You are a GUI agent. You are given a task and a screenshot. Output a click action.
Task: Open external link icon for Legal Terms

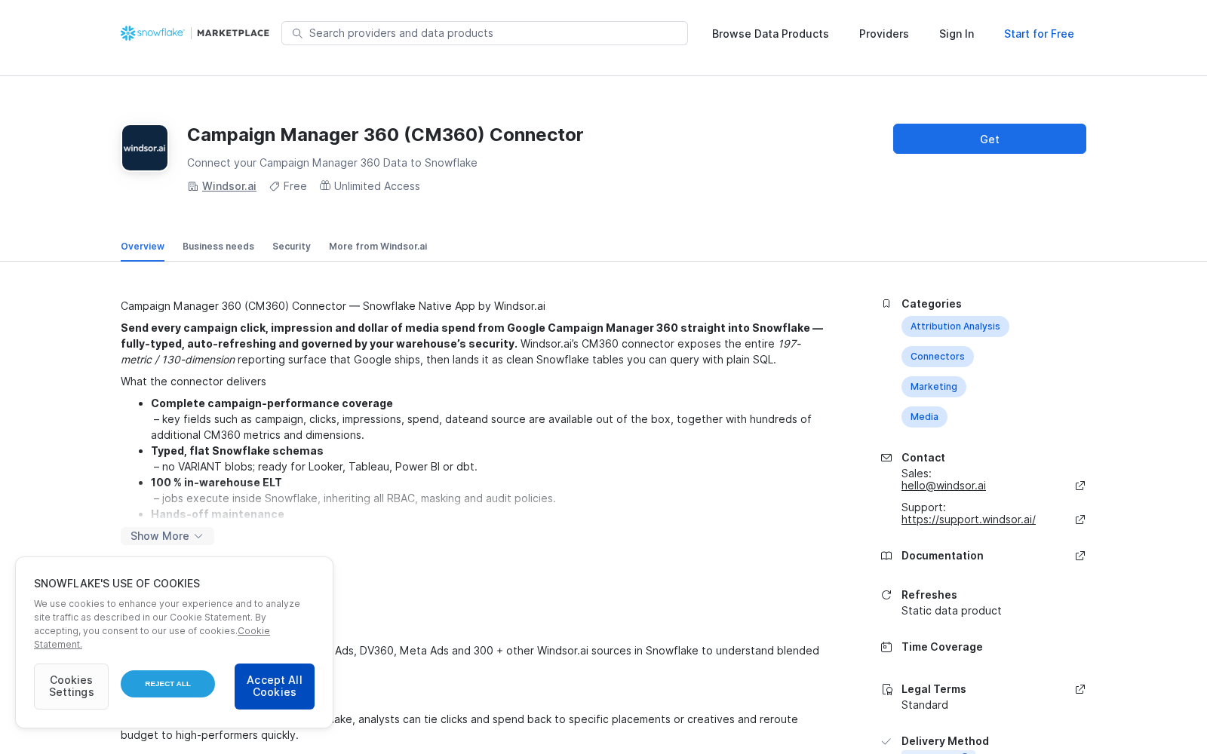point(1080,689)
